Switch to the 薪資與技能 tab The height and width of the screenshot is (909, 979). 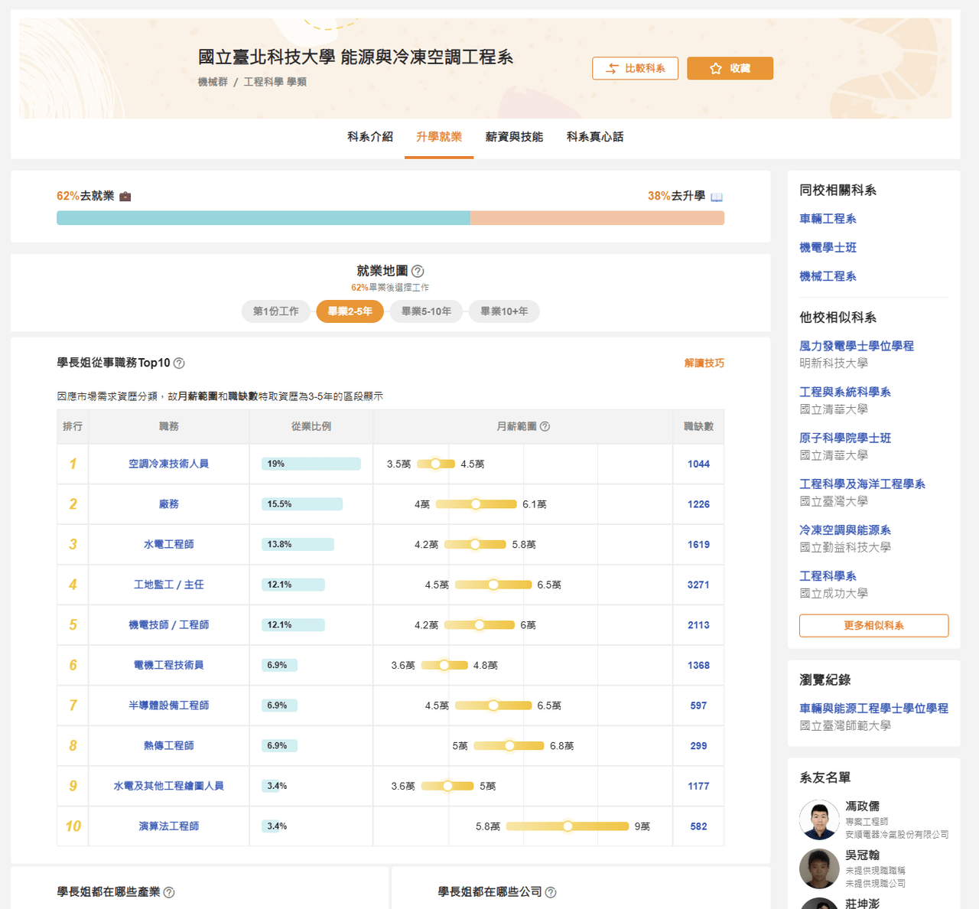point(514,137)
